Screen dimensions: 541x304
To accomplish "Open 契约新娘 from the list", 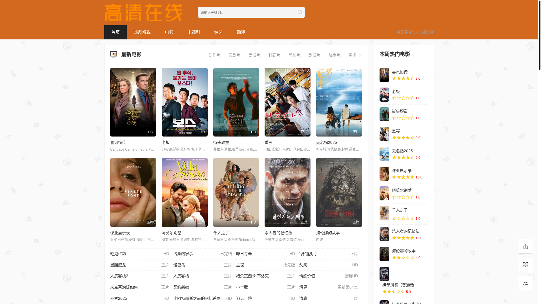I will (181, 287).
